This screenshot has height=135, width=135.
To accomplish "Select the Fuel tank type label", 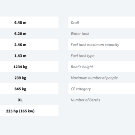I will click(x=82, y=56).
